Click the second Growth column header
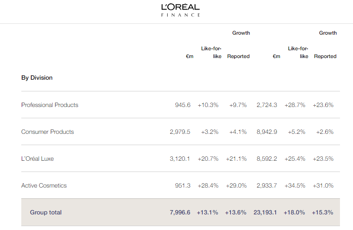Image resolution: width=353 pixels, height=230 pixels. [328, 33]
